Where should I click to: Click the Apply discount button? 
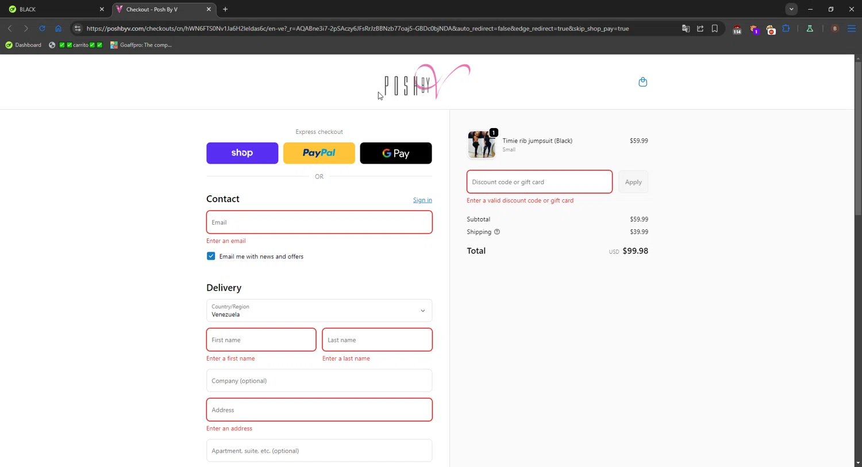tap(633, 182)
